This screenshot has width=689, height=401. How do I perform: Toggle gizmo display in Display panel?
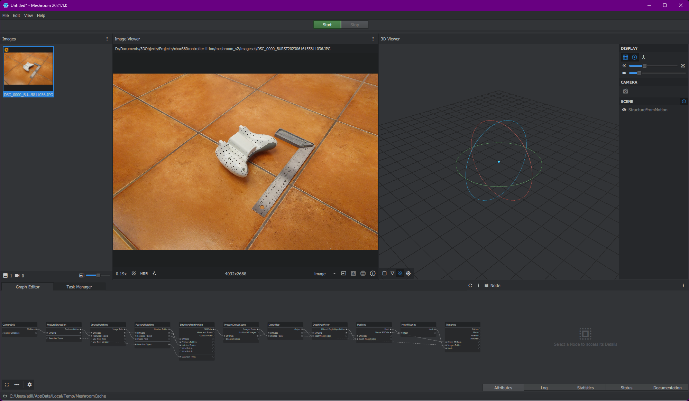pos(634,57)
